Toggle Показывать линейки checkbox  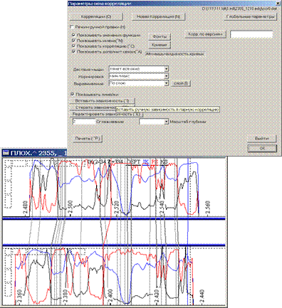(x=73, y=95)
